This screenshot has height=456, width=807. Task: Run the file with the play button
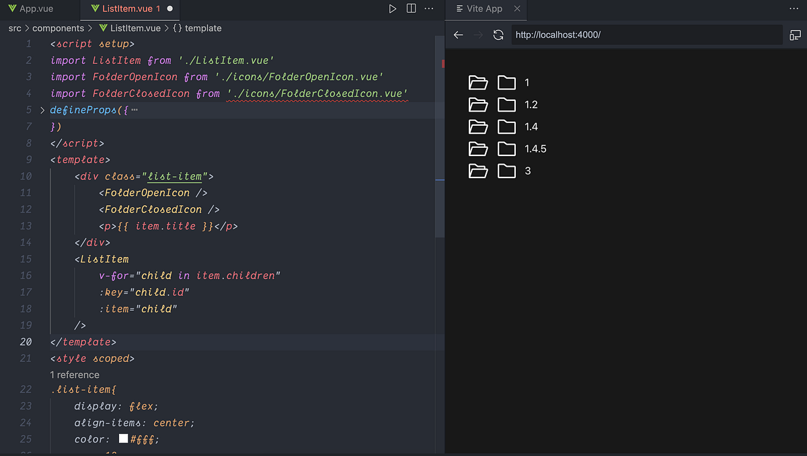coord(393,8)
